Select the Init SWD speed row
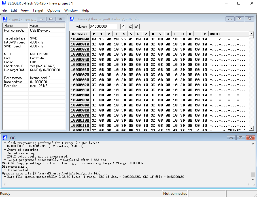The image size is (257, 197). (x=34, y=42)
